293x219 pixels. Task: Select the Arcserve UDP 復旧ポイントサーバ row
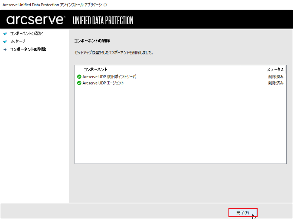[x=180, y=77]
